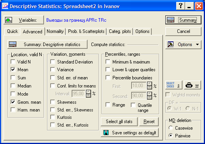Click the Interval 95,00 field
205x144 pixels.
point(79,94)
